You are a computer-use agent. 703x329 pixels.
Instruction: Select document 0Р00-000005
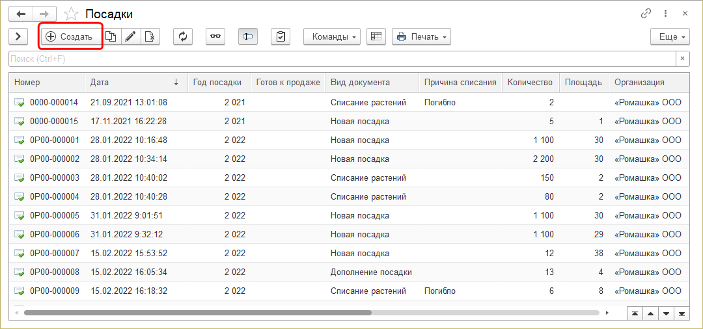(x=350, y=215)
